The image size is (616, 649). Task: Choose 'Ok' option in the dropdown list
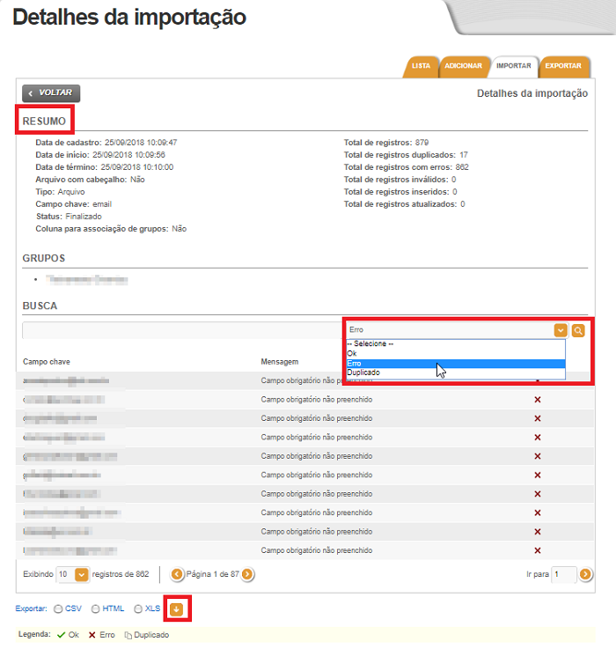[456, 353]
